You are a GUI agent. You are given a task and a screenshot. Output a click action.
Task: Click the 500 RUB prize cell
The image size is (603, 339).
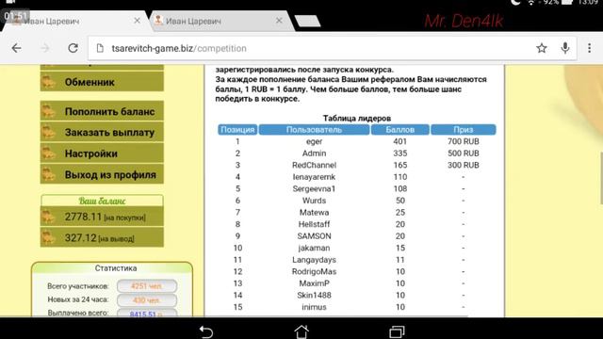click(463, 153)
